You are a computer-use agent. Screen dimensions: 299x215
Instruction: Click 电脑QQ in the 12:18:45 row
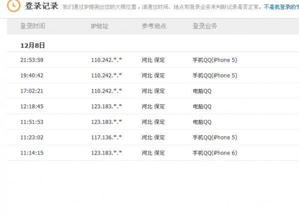tap(202, 106)
